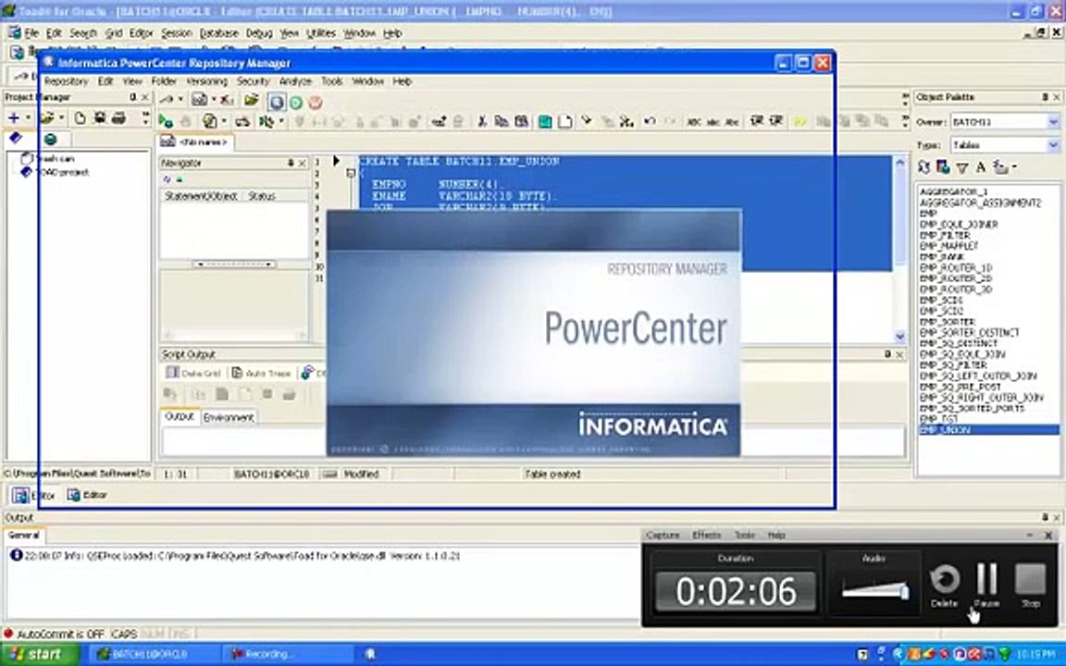Screen dimensions: 1066x666
Task: Open the Utilities menu in Toad menu bar
Action: (x=321, y=33)
